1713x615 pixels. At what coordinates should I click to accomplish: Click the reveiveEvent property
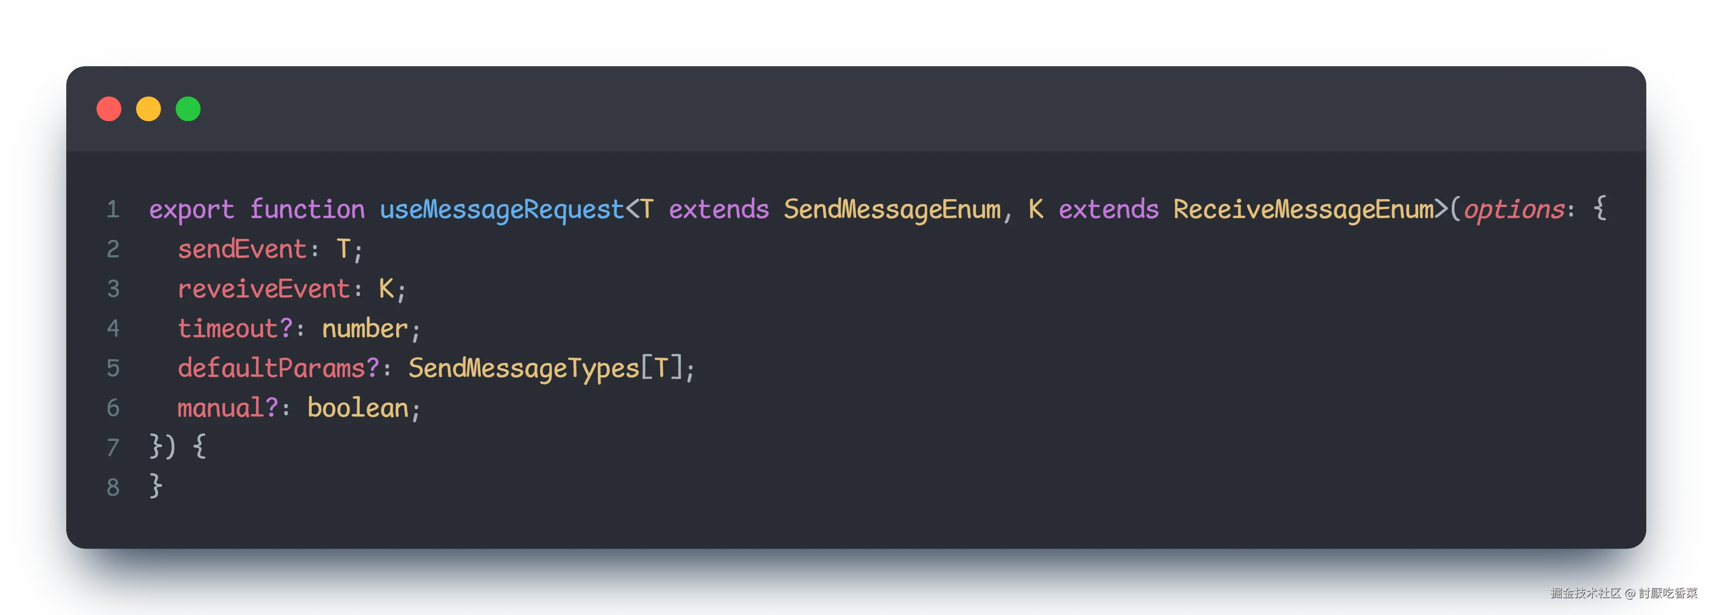tap(263, 290)
